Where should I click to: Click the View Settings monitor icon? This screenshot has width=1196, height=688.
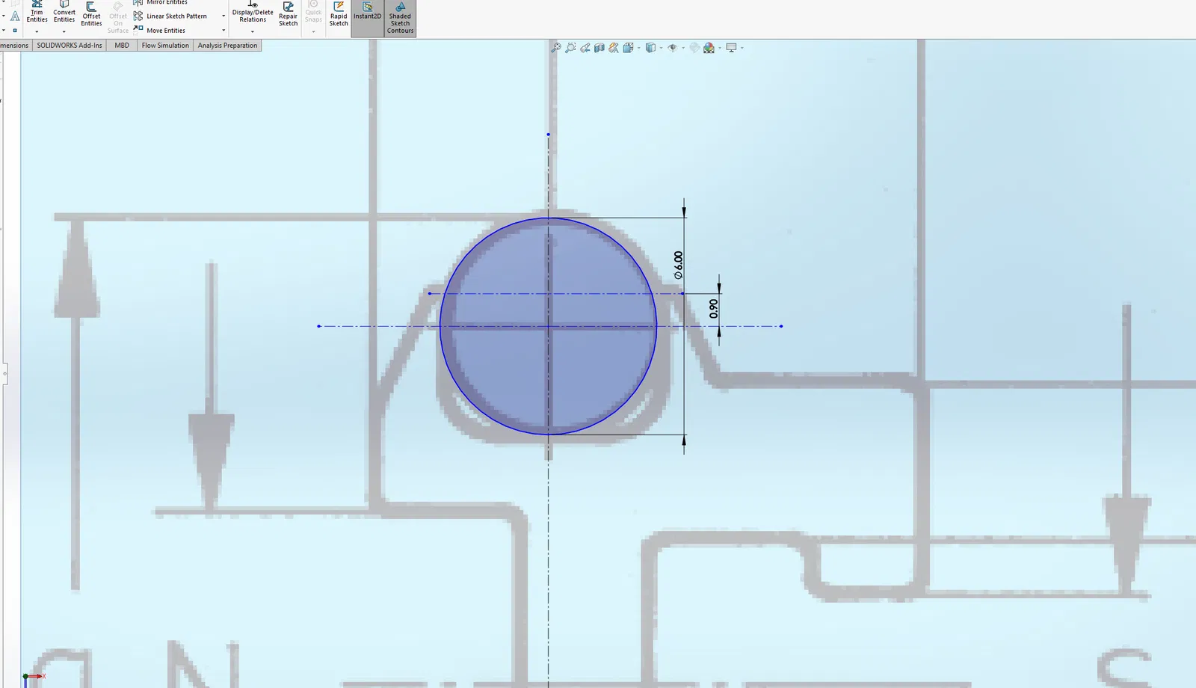click(x=731, y=48)
